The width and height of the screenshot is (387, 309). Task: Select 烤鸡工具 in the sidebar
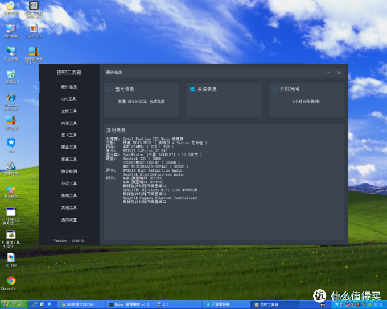click(69, 195)
